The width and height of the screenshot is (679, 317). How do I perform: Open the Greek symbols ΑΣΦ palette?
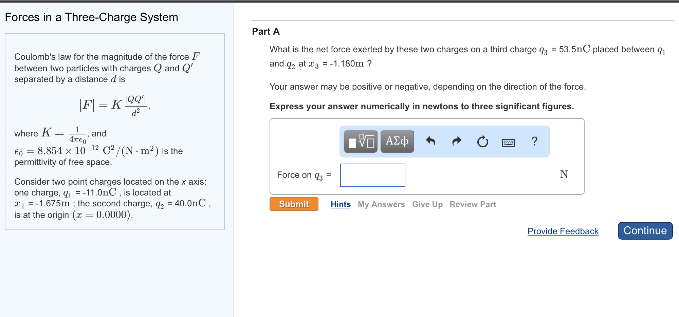pos(397,141)
